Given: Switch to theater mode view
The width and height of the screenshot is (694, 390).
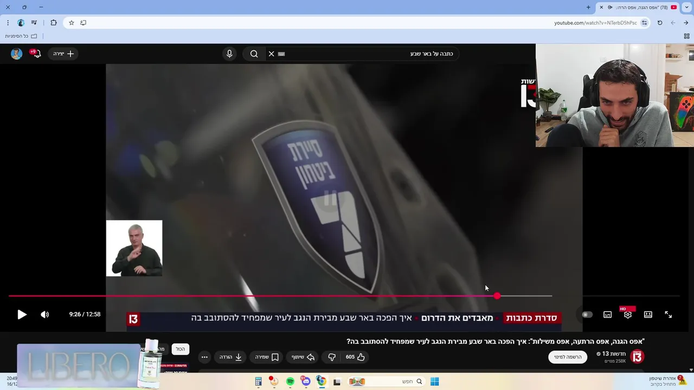Looking at the screenshot, I should click(648, 315).
